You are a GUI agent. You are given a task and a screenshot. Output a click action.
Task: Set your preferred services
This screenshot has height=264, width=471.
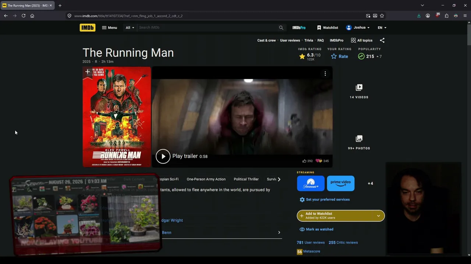click(325, 199)
